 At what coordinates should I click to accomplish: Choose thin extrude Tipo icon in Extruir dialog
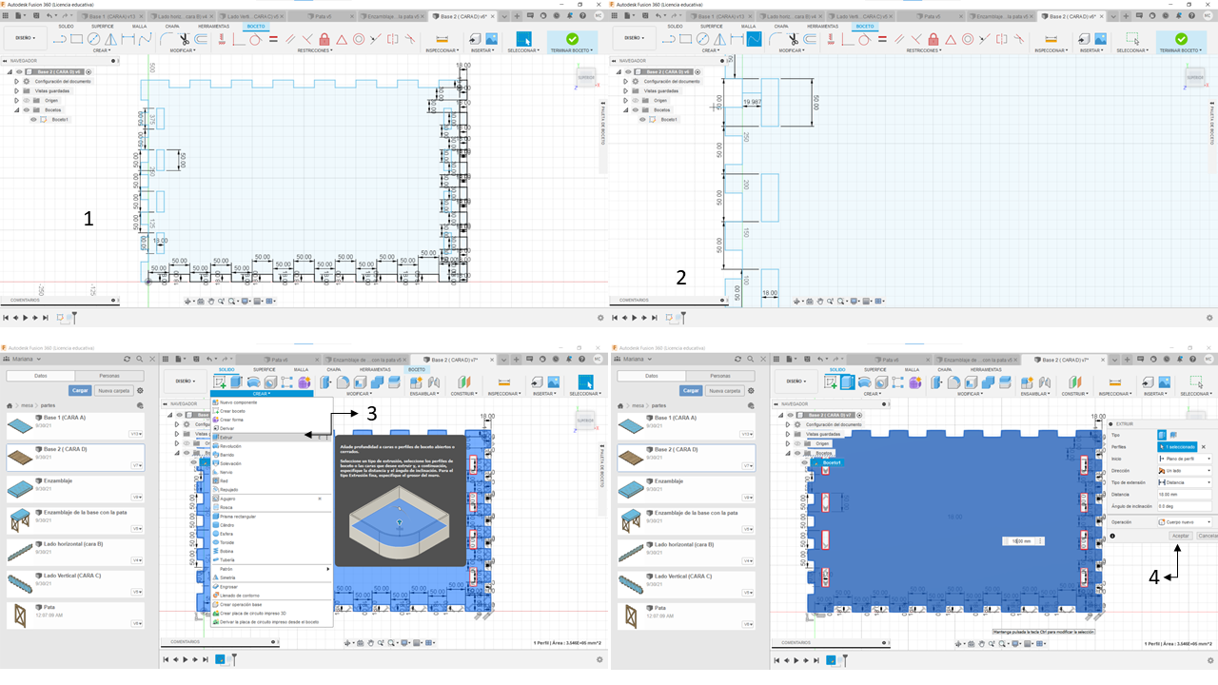coord(1172,435)
